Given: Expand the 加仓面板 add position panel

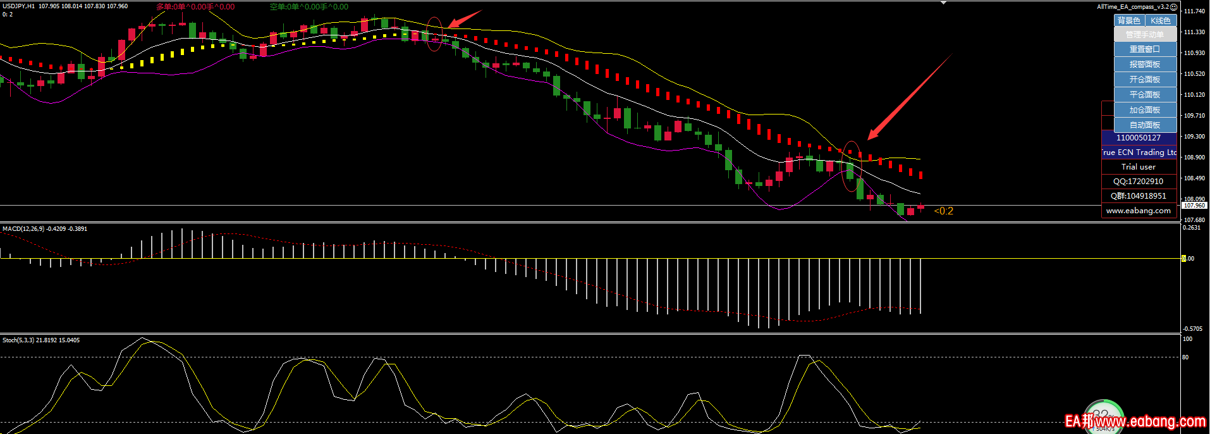Looking at the screenshot, I should point(1145,110).
